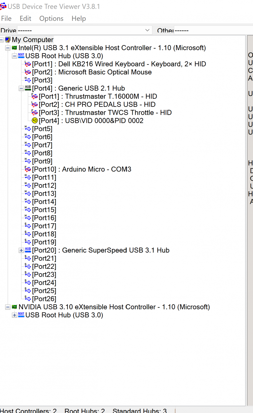Click the Microsoft Basic Optical Mouse icon
This screenshot has width=253, height=413.
point(28,72)
